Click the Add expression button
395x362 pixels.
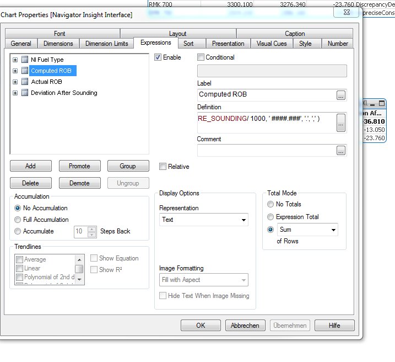(31, 166)
